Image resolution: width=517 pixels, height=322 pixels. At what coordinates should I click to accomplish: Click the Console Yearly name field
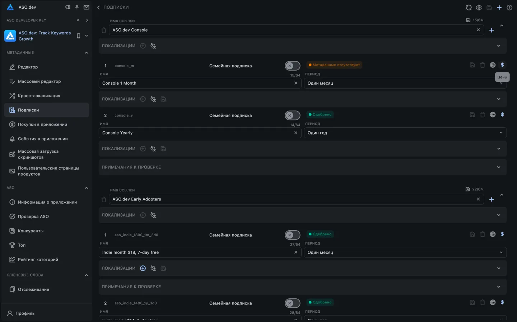pyautogui.click(x=196, y=133)
